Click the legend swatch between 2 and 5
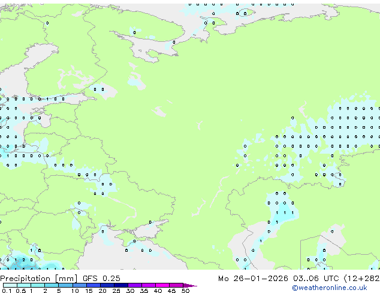This screenshot has height=293, width=380. pos(52,285)
